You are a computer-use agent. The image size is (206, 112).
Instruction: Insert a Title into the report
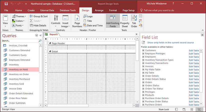pyautogui.click(x=88, y=21)
